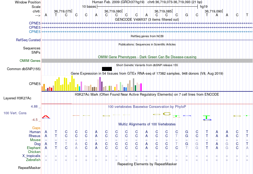
Task: Click the 4.88 PhyloP upper scale value
Action: pyautogui.click(x=34, y=107)
